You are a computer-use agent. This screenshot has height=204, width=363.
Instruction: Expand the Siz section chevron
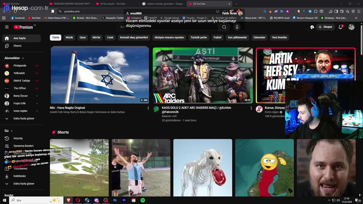[12, 131]
